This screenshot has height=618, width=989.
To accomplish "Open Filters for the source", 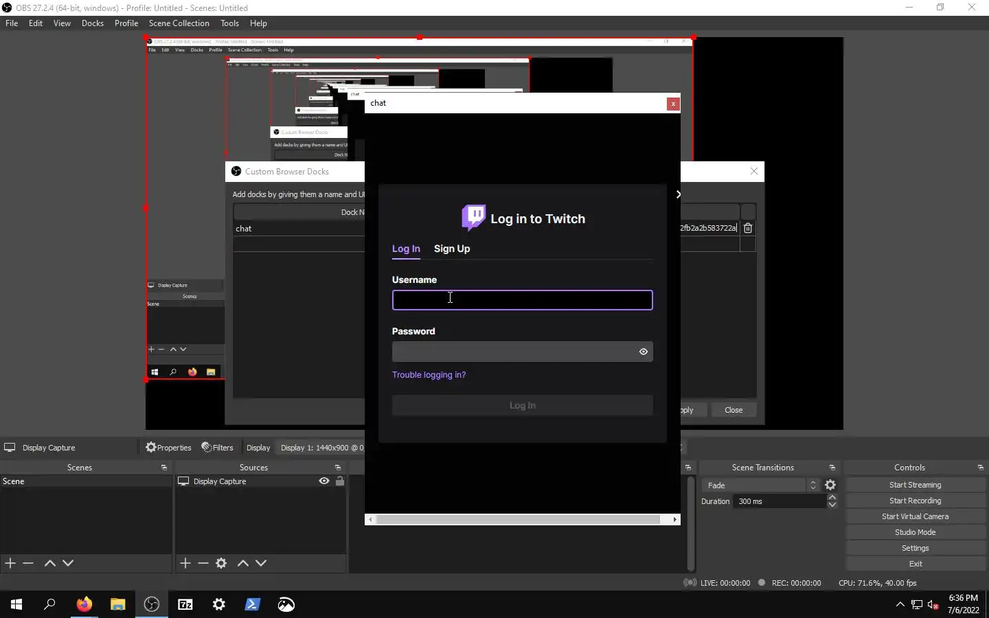I will (217, 448).
